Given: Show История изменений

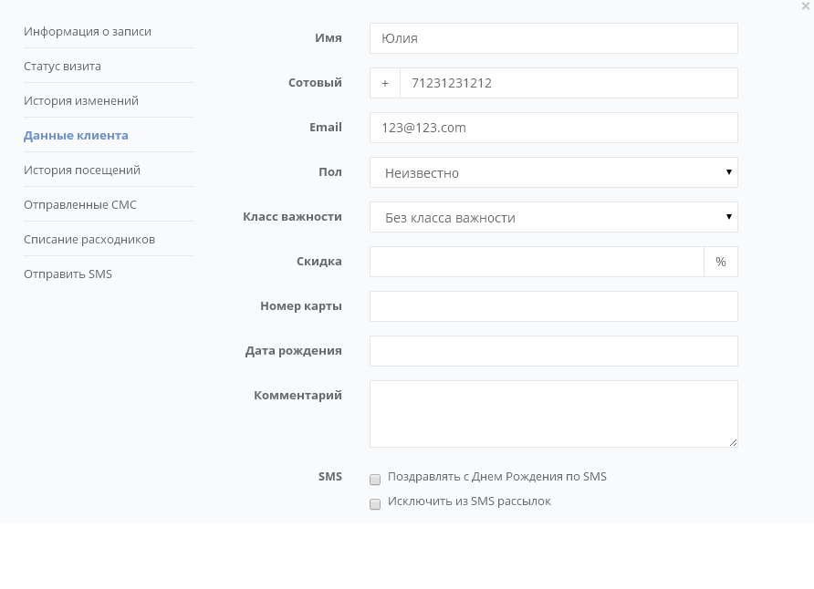Looking at the screenshot, I should point(81,101).
